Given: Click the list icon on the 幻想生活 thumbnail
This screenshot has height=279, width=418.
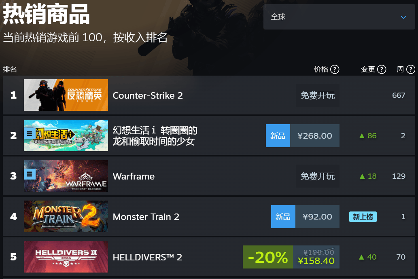Looking at the screenshot, I should tap(30, 133).
